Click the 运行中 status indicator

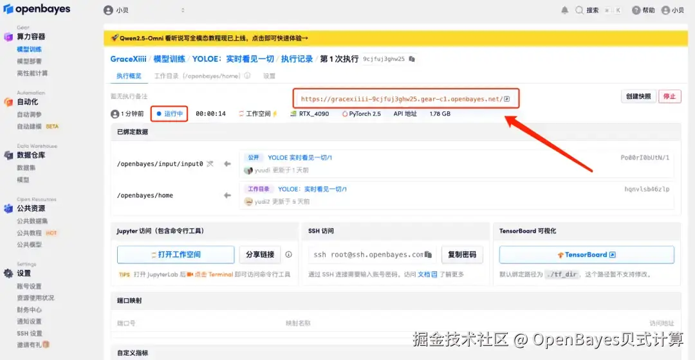point(169,114)
